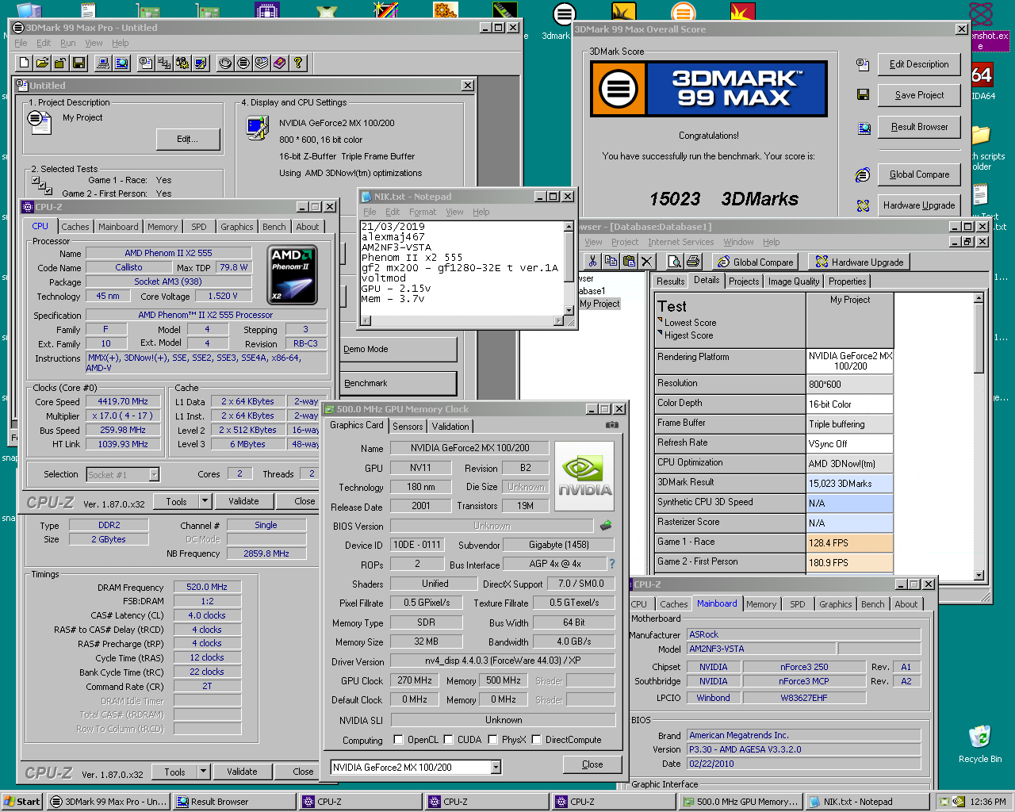Click the Cut scissors icon in Result Browser
The height and width of the screenshot is (812, 1015).
pos(592,261)
